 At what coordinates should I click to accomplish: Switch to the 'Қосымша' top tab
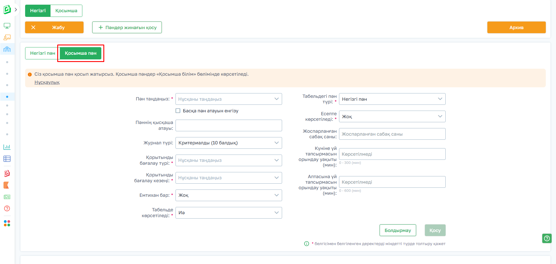pyautogui.click(x=66, y=11)
